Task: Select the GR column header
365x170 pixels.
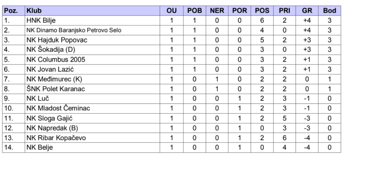Action: tap(307, 11)
